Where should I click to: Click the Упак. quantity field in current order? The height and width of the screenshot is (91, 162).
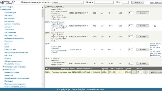click(139, 72)
